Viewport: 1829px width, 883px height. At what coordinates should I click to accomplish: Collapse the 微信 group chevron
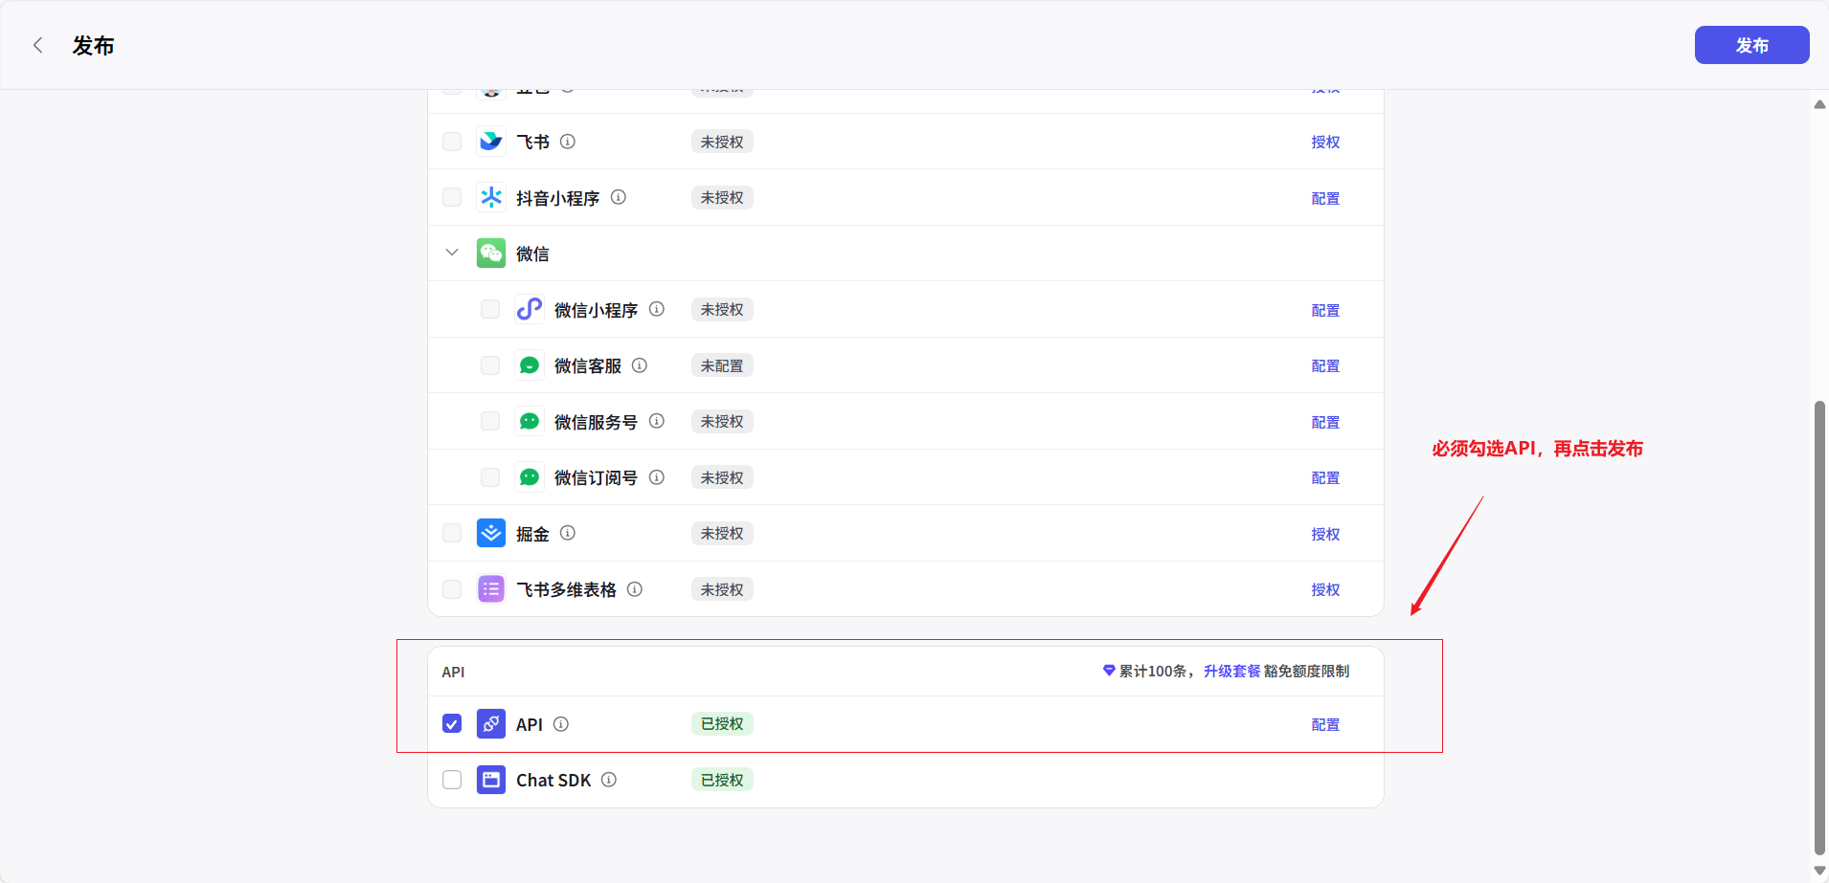(452, 253)
